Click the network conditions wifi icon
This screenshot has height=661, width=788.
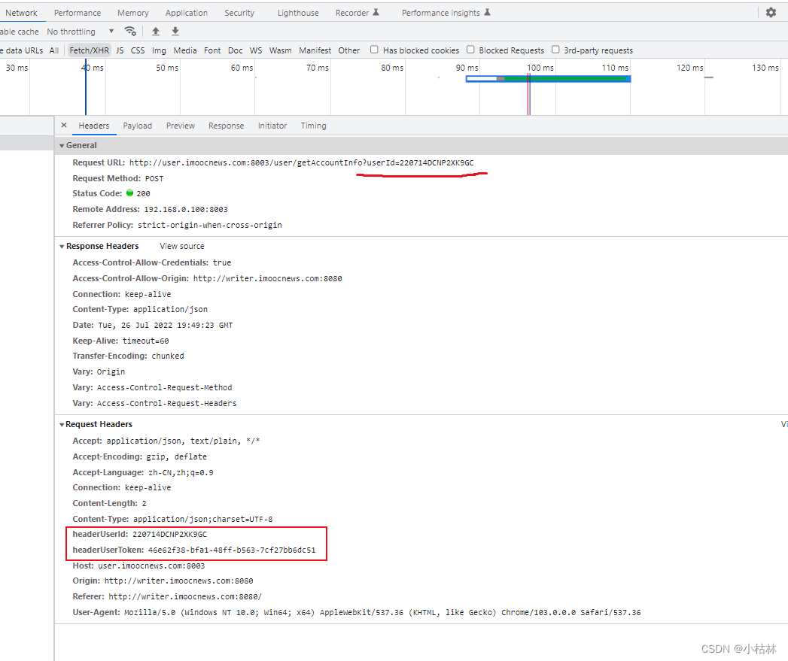(x=130, y=32)
